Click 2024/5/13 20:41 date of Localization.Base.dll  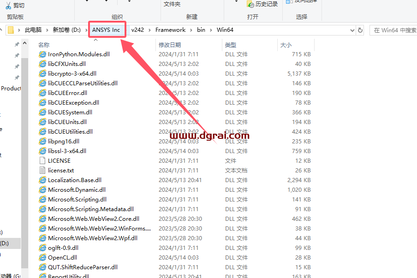tap(180, 180)
